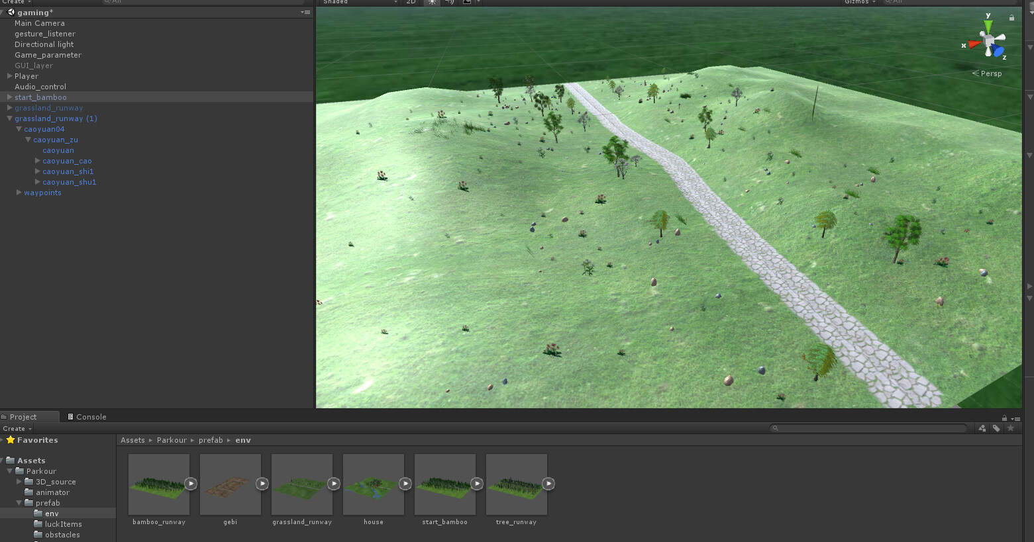Click the lock icon on the Project panel
The image size is (1034, 542).
pos(1004,417)
